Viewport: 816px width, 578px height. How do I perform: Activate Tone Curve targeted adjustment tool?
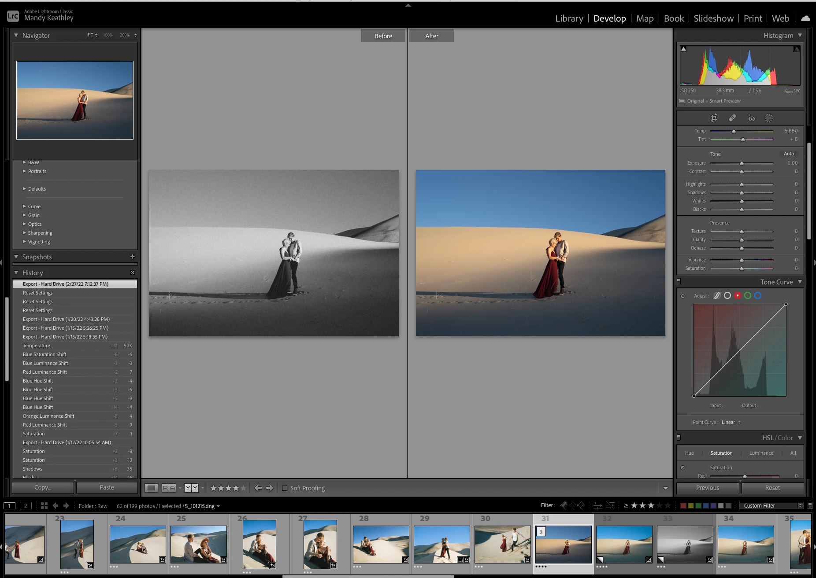pyautogui.click(x=683, y=296)
